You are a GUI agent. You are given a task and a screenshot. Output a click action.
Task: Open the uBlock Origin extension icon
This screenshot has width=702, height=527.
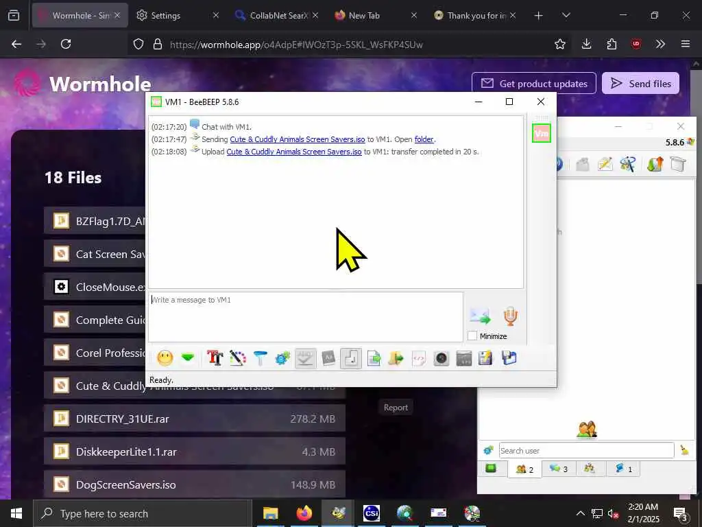point(636,44)
